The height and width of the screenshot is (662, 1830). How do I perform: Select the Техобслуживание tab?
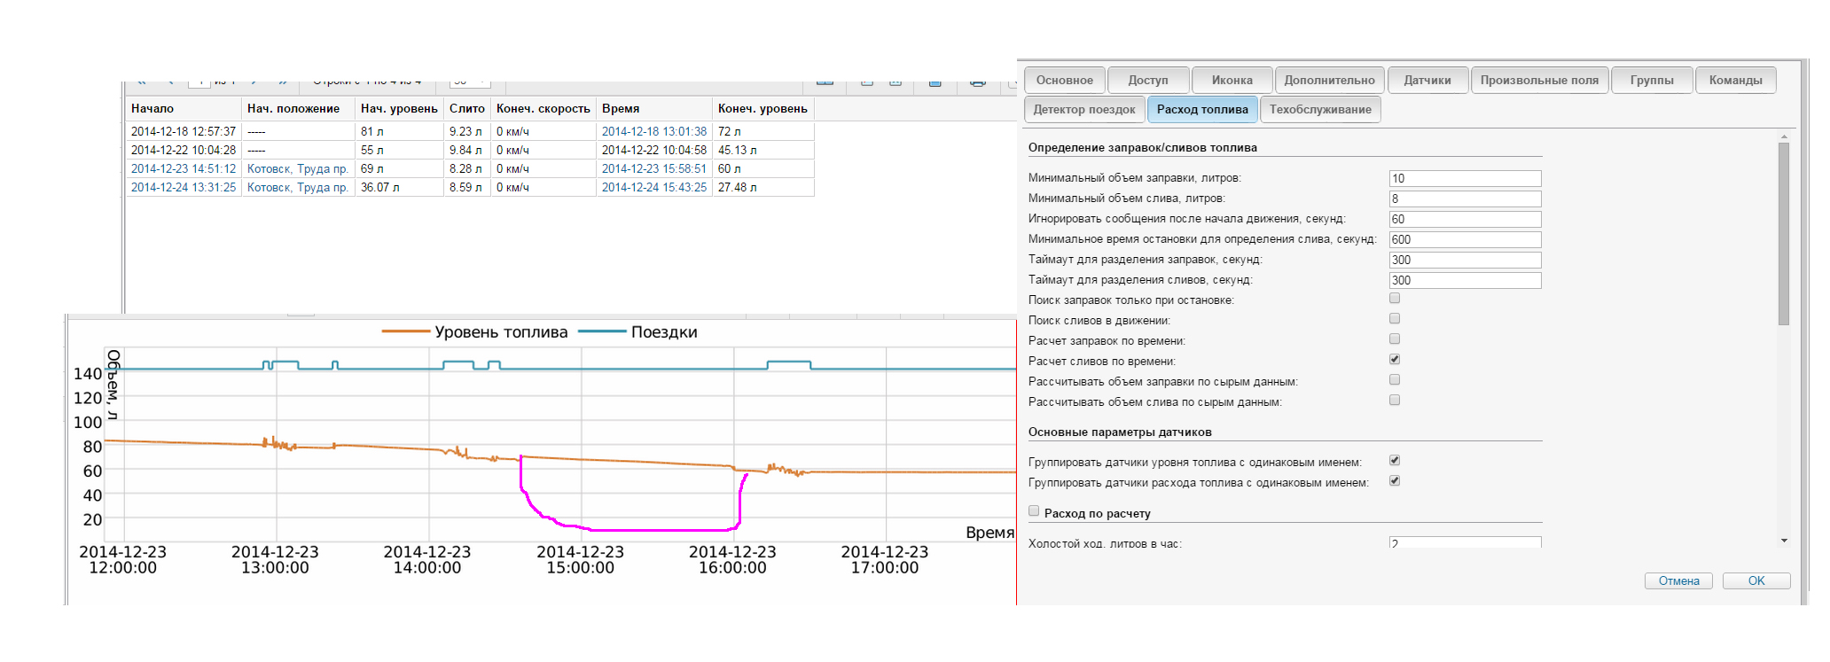(1319, 109)
